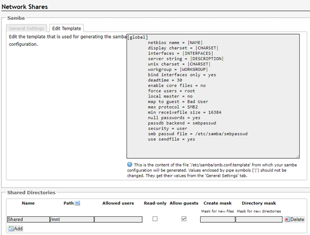Switch to the General Settings tab
Screen dimensions: 310x235
coord(26,28)
